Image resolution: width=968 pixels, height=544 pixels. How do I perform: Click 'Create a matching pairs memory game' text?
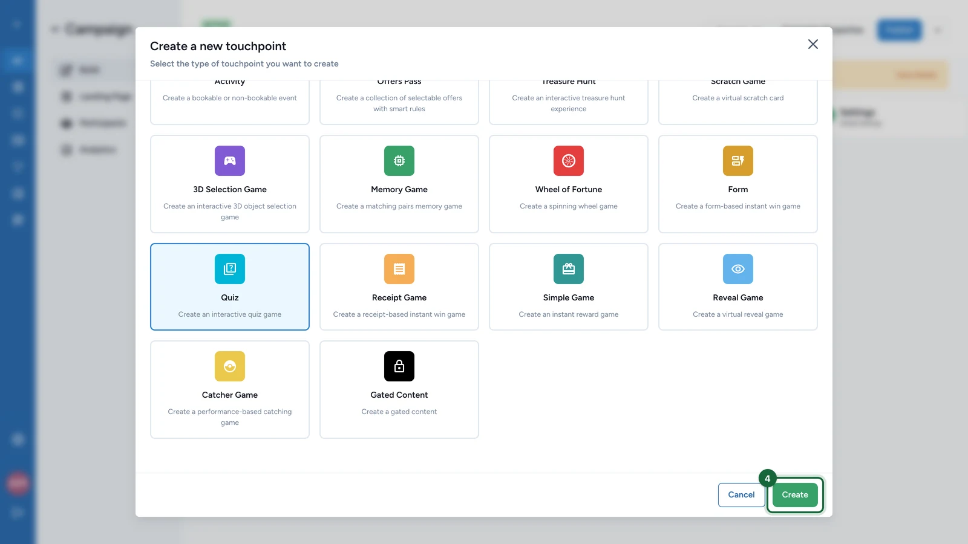pyautogui.click(x=399, y=206)
